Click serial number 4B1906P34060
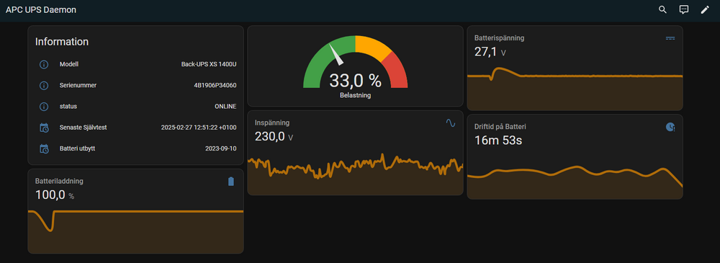The width and height of the screenshot is (720, 263). [215, 86]
